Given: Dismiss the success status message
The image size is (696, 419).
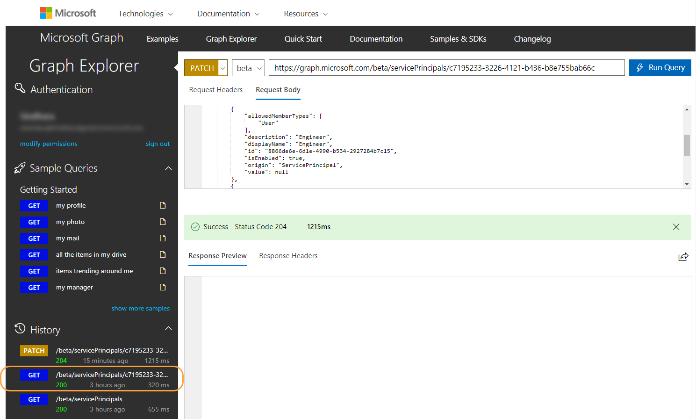Looking at the screenshot, I should pos(676,227).
